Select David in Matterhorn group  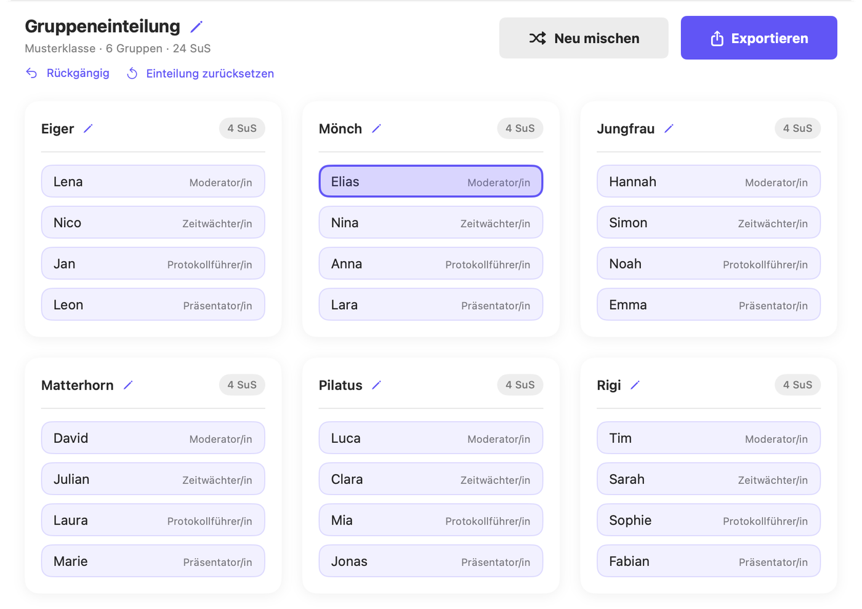[153, 438]
